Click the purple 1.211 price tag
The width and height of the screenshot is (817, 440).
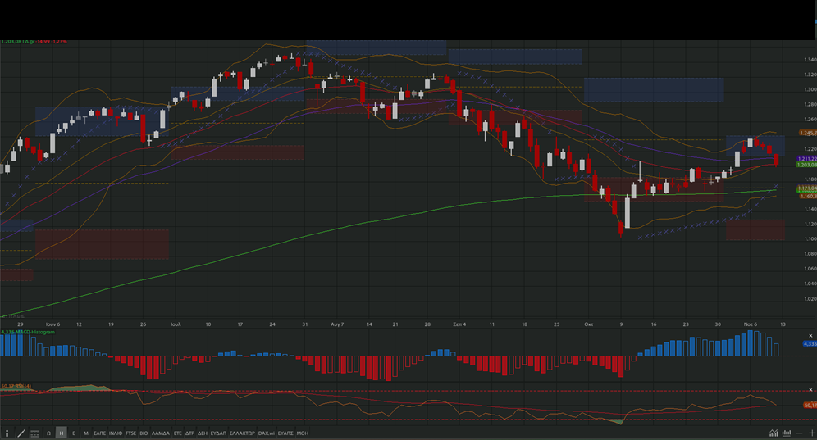[x=806, y=159]
